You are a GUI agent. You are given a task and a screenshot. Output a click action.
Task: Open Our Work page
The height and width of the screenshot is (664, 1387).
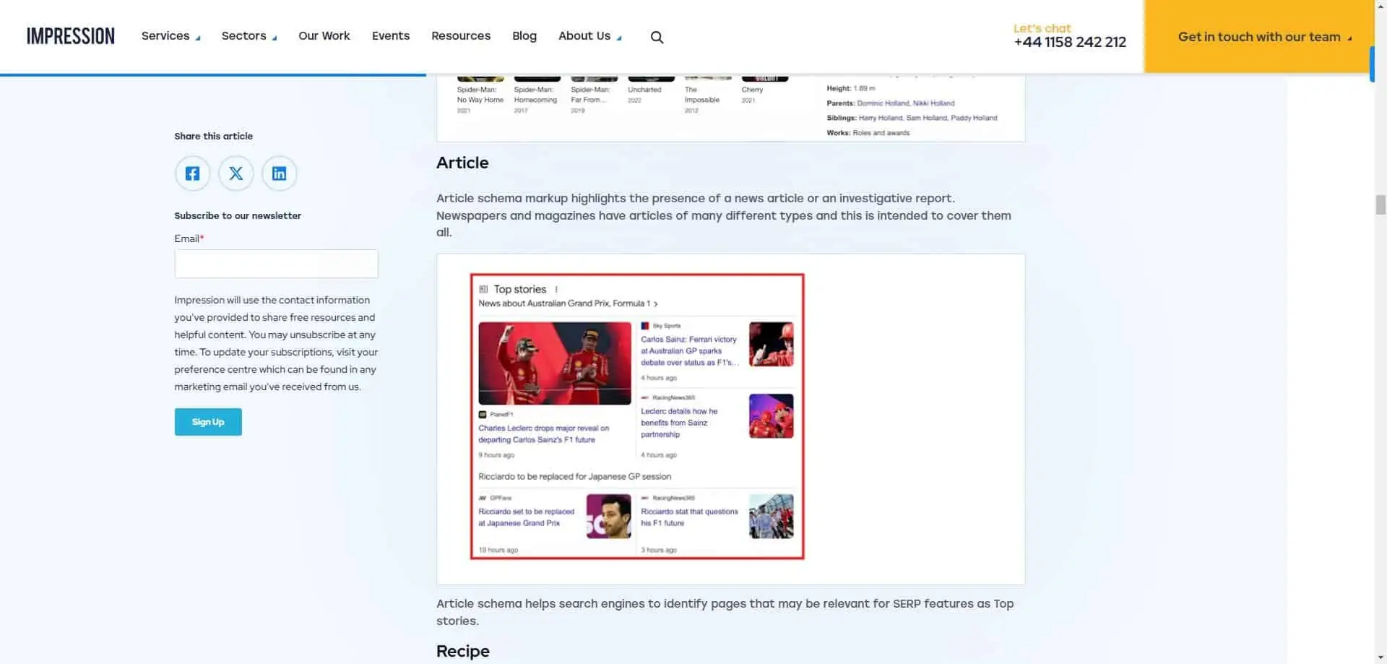324,35
